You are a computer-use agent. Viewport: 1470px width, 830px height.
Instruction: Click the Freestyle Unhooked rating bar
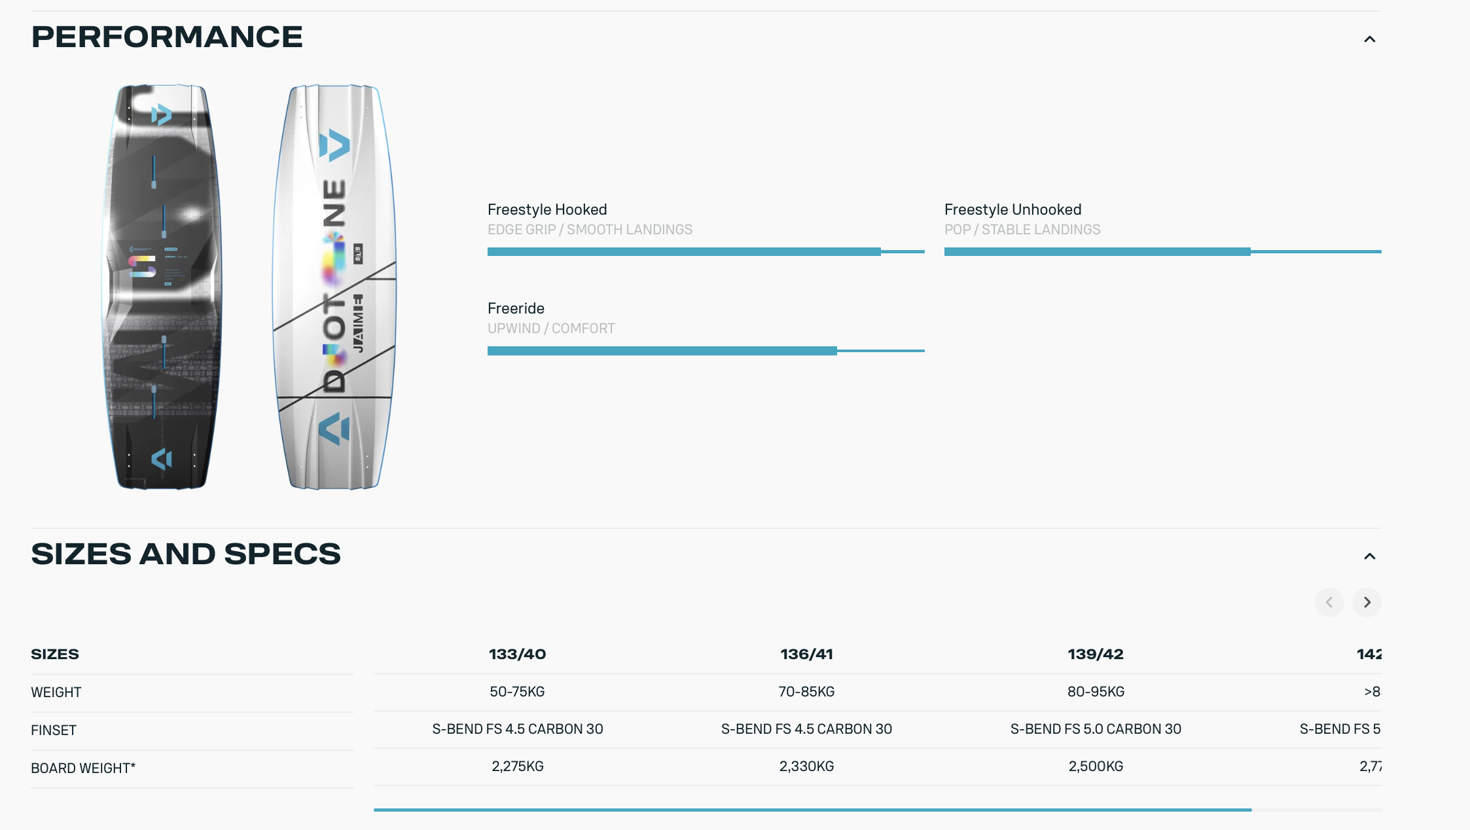(x=1162, y=251)
